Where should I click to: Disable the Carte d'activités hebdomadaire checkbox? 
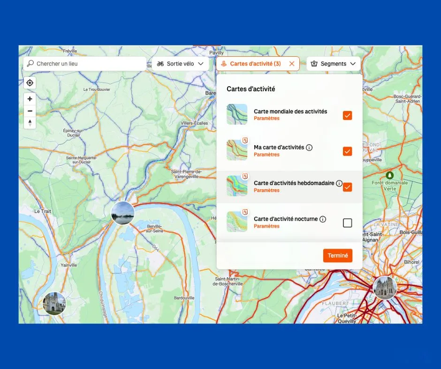pos(348,187)
